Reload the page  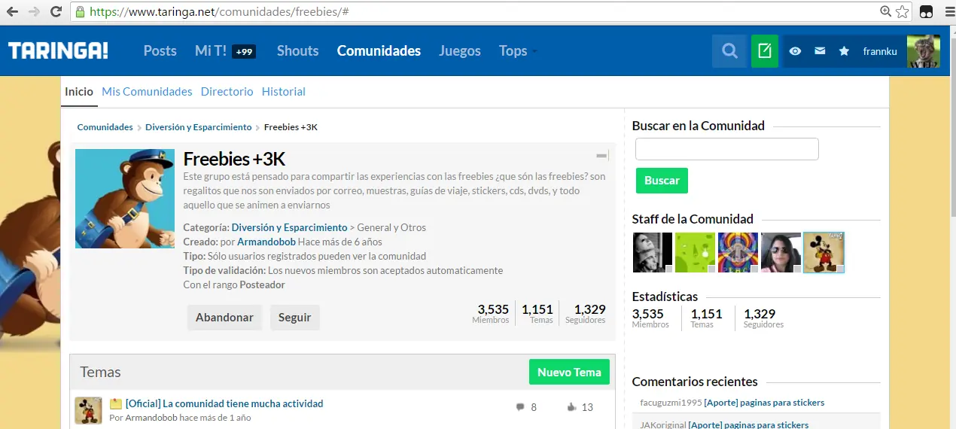coord(56,12)
